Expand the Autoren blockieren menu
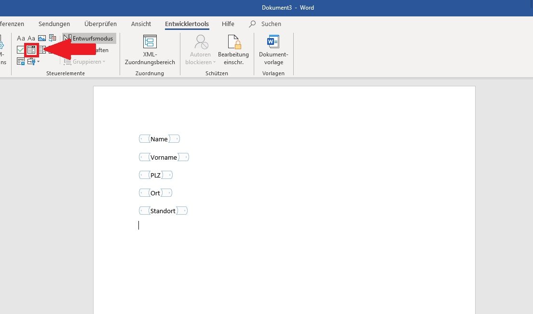Viewport: 533px width, 314px height. (x=201, y=50)
